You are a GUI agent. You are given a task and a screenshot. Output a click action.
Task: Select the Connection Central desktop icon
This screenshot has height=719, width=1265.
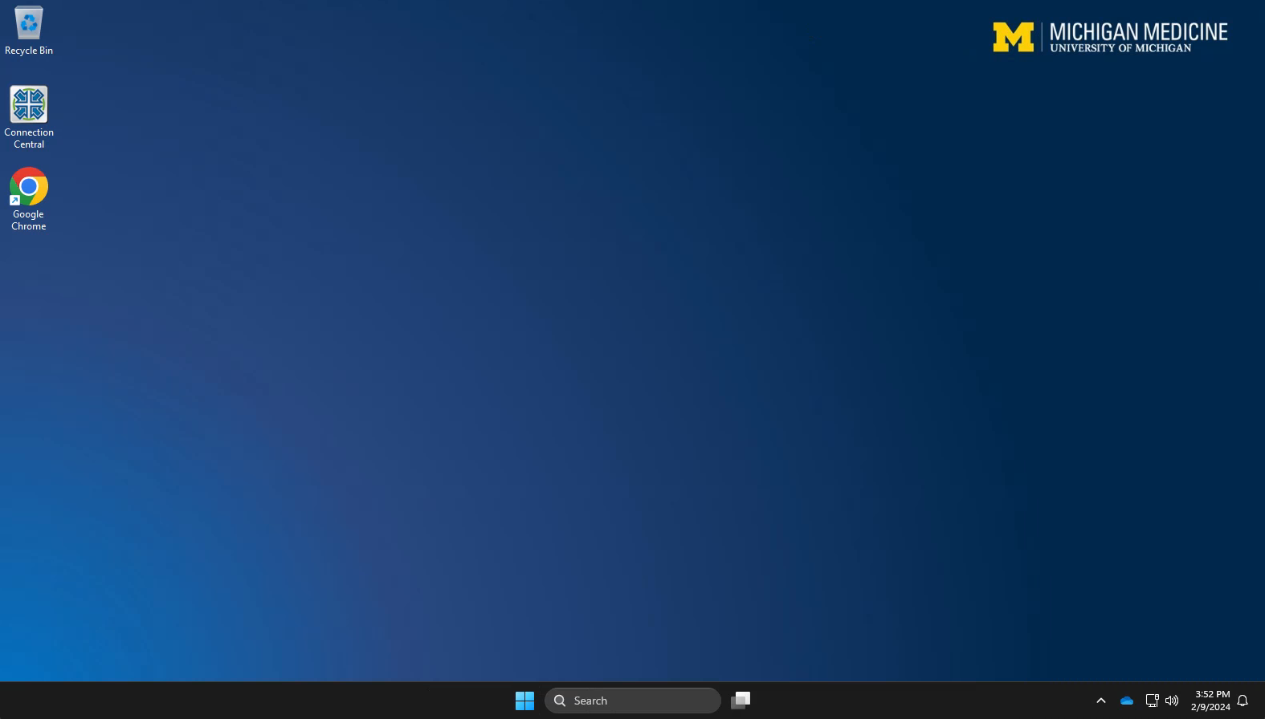pyautogui.click(x=29, y=104)
